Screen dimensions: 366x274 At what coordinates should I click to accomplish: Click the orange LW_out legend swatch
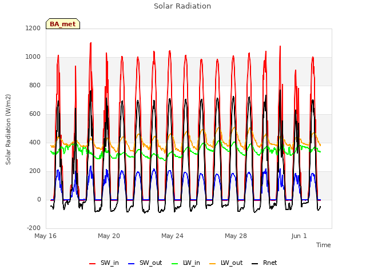213,264
